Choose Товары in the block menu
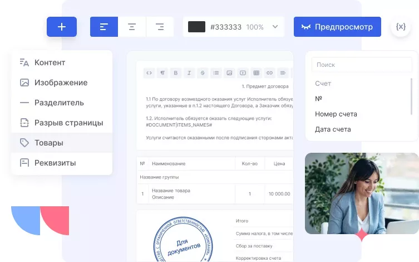 click(49, 143)
